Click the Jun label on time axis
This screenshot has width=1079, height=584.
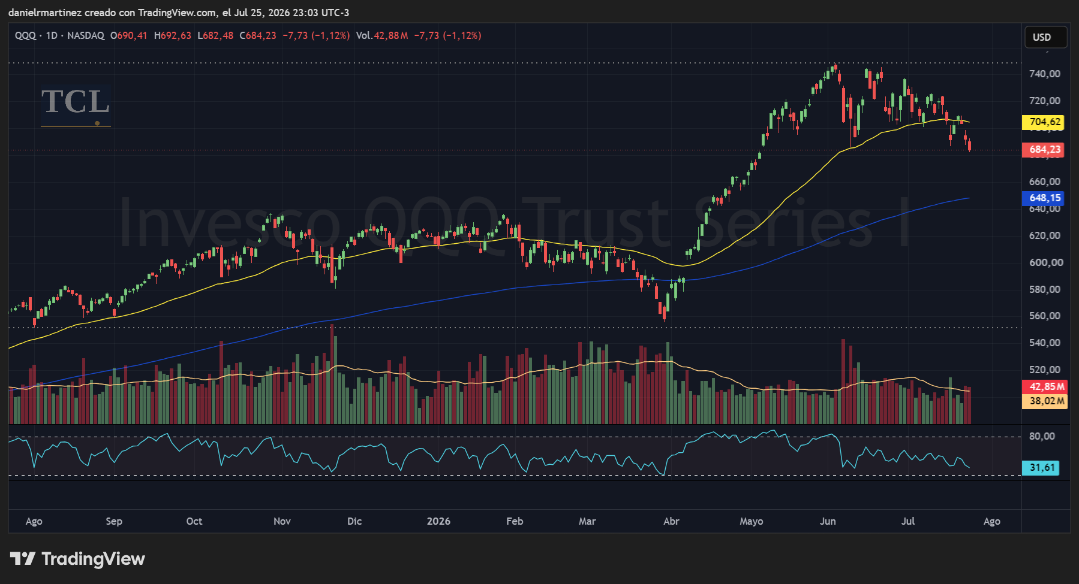coord(828,521)
